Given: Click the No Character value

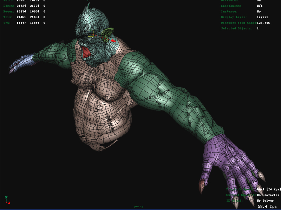Looking at the screenshot, I should click(x=268, y=195).
